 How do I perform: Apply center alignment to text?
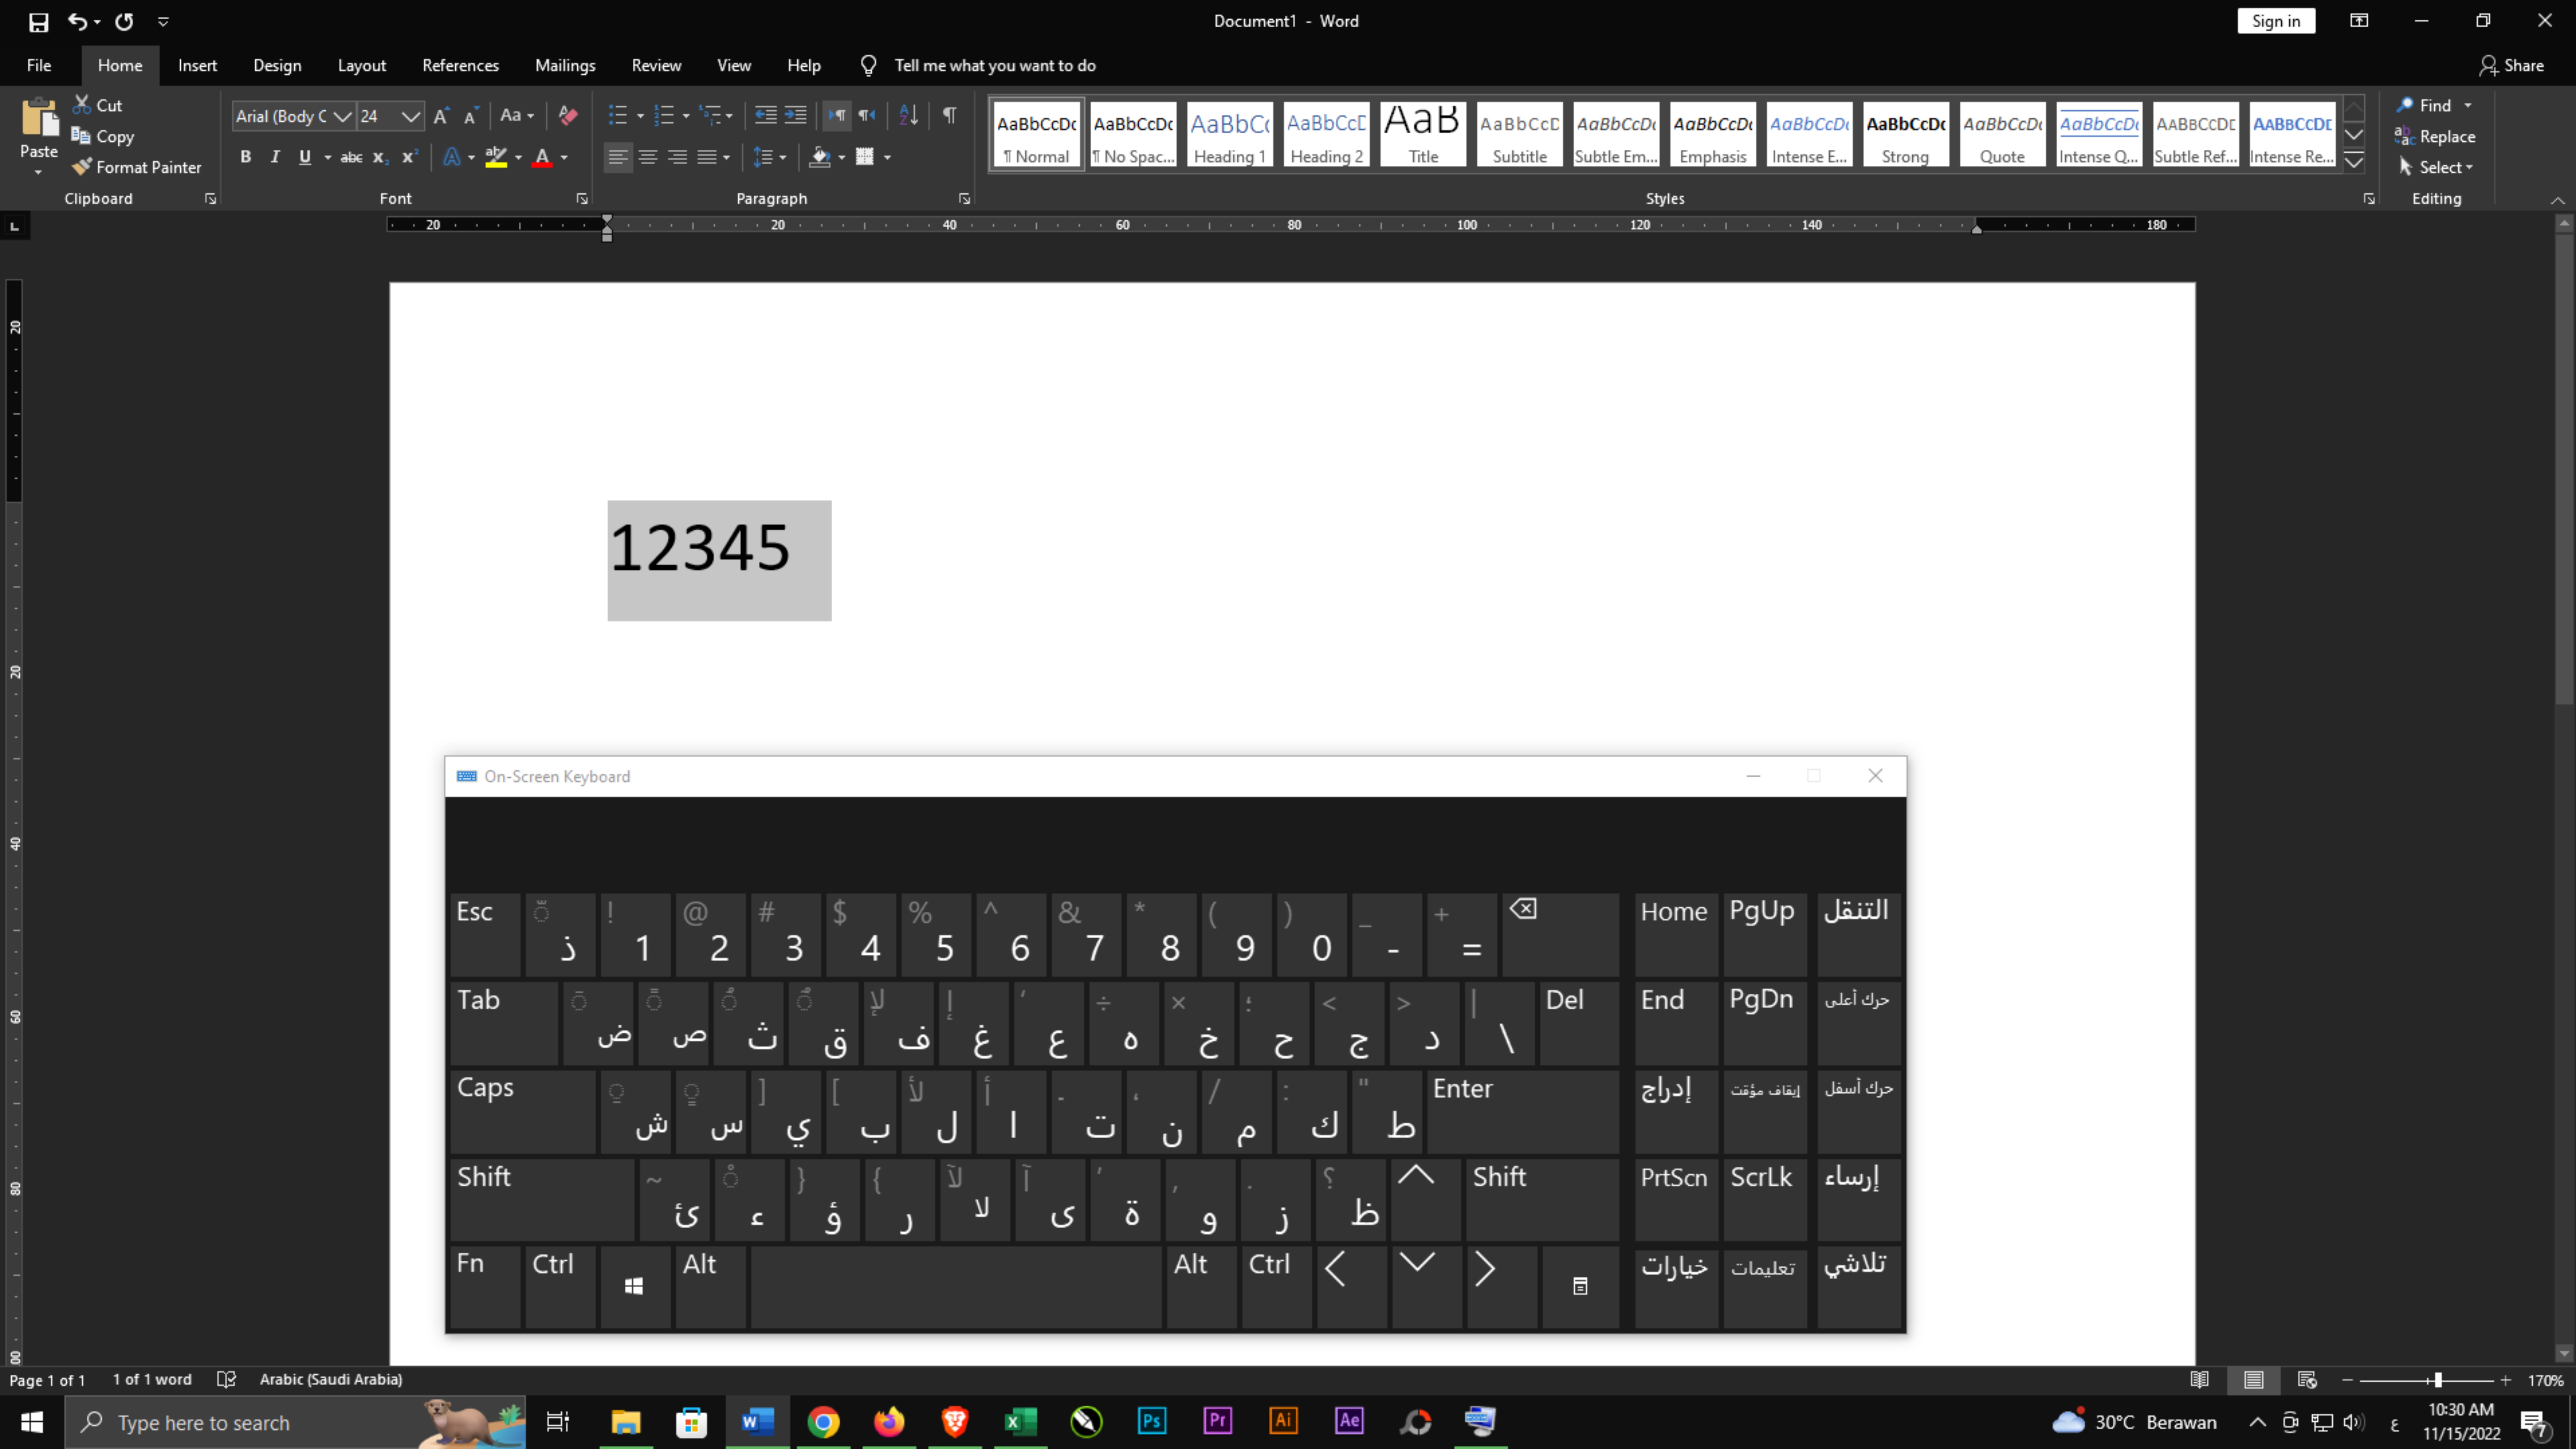[648, 157]
